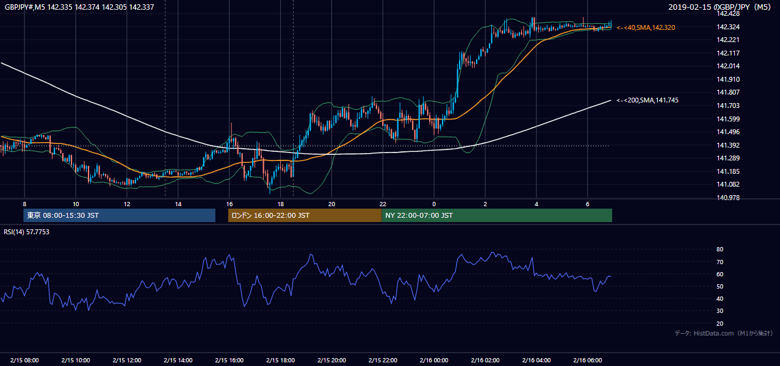
Task: Click the 2/16 04:00 date label
Action: coord(536,360)
